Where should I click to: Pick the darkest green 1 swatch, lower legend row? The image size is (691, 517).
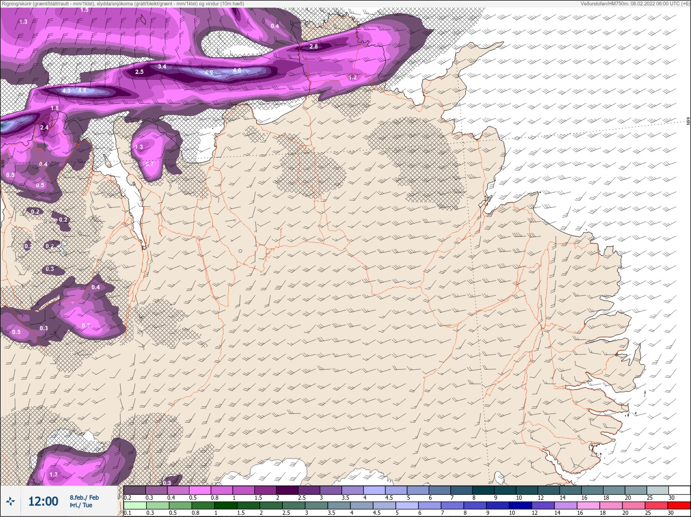(226, 506)
